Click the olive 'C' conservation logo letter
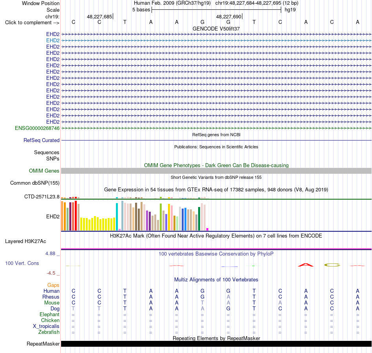 332,265
